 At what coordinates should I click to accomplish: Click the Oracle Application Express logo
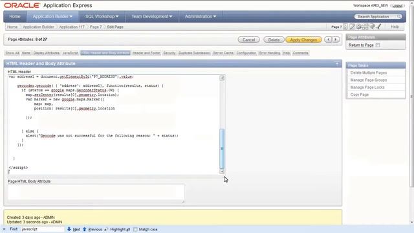(48, 5)
